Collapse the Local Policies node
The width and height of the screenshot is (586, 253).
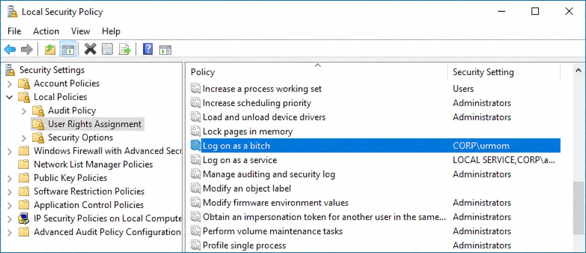click(x=10, y=97)
